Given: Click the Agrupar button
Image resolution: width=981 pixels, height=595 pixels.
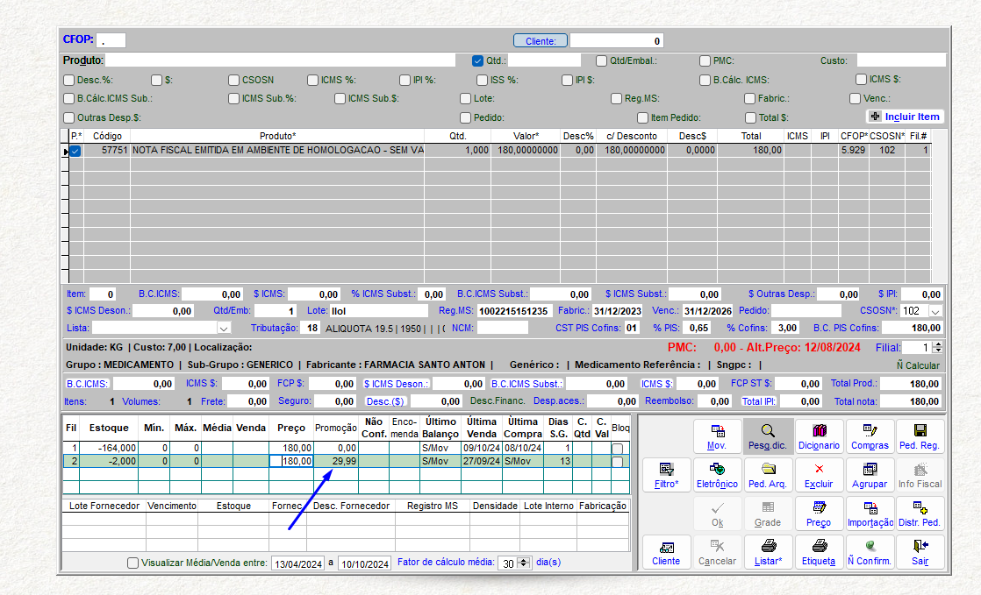Looking at the screenshot, I should click(x=870, y=475).
